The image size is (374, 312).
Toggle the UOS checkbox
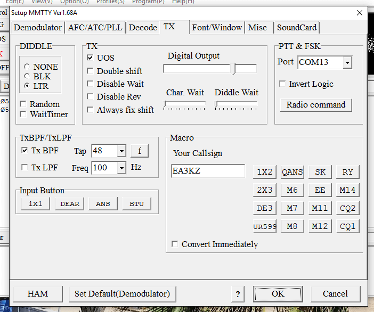coord(90,58)
